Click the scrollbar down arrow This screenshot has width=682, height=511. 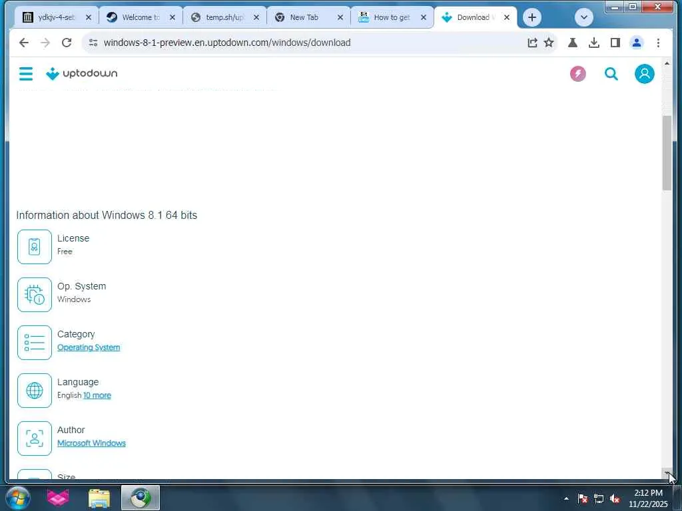(667, 473)
